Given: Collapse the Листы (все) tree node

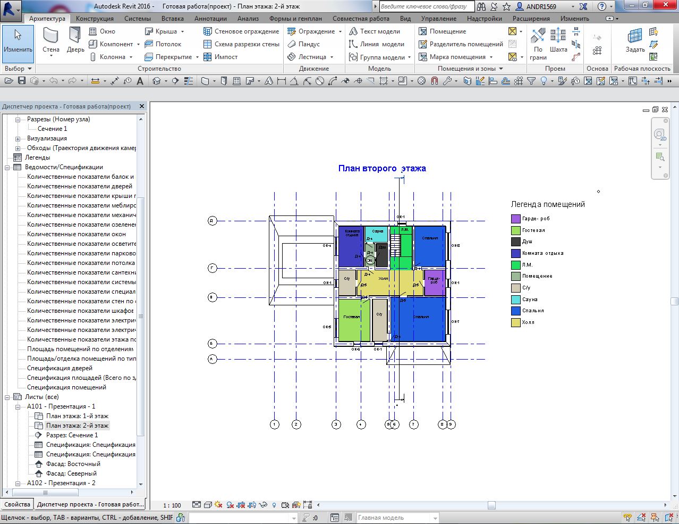Looking at the screenshot, I should [8, 397].
